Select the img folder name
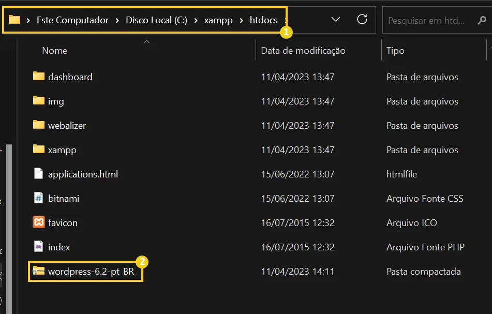The height and width of the screenshot is (314, 492). (x=56, y=101)
